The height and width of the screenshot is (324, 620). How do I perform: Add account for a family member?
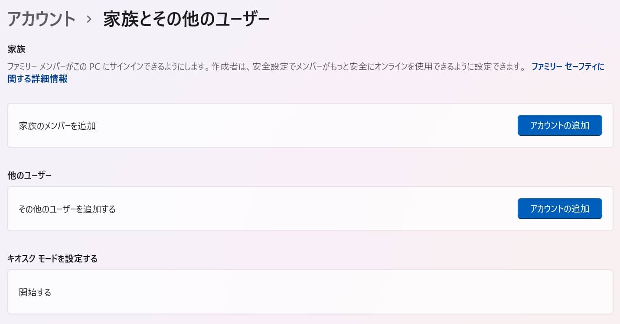(559, 125)
